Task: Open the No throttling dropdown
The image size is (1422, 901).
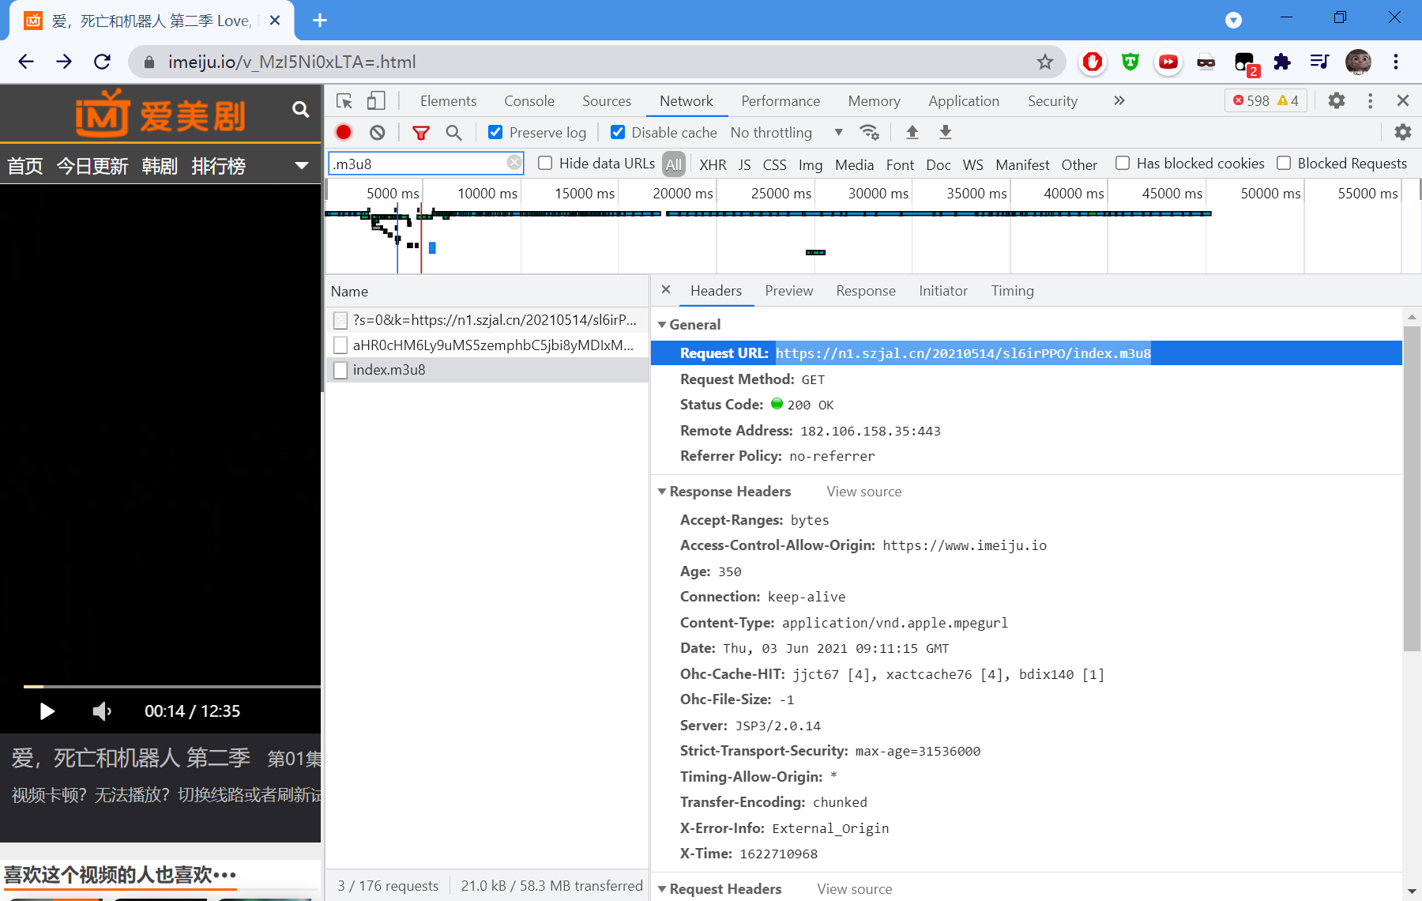Action: (787, 132)
